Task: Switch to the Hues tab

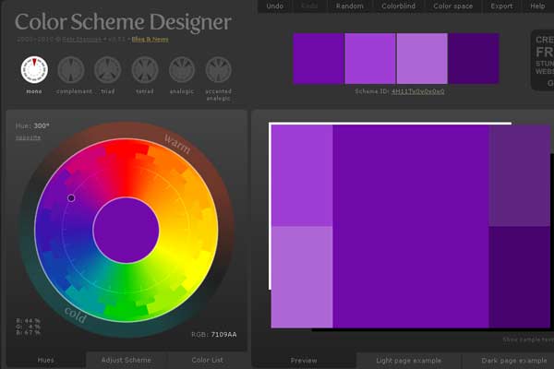Action: coord(45,360)
